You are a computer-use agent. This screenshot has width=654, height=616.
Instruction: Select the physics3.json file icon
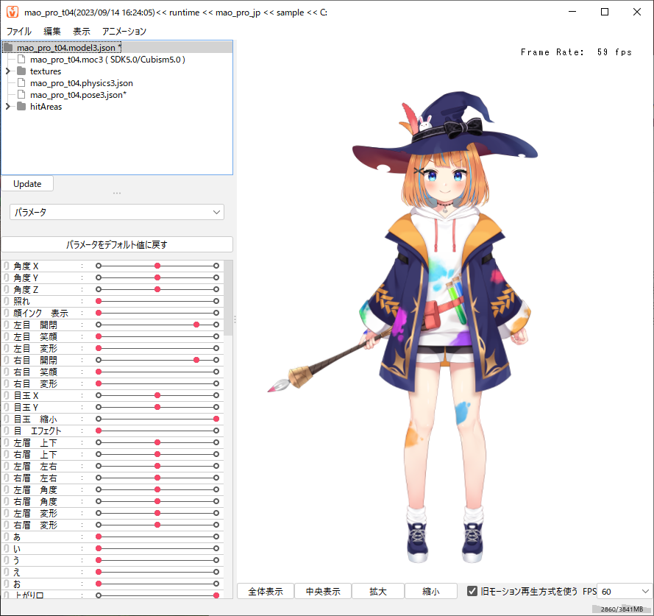click(x=21, y=83)
